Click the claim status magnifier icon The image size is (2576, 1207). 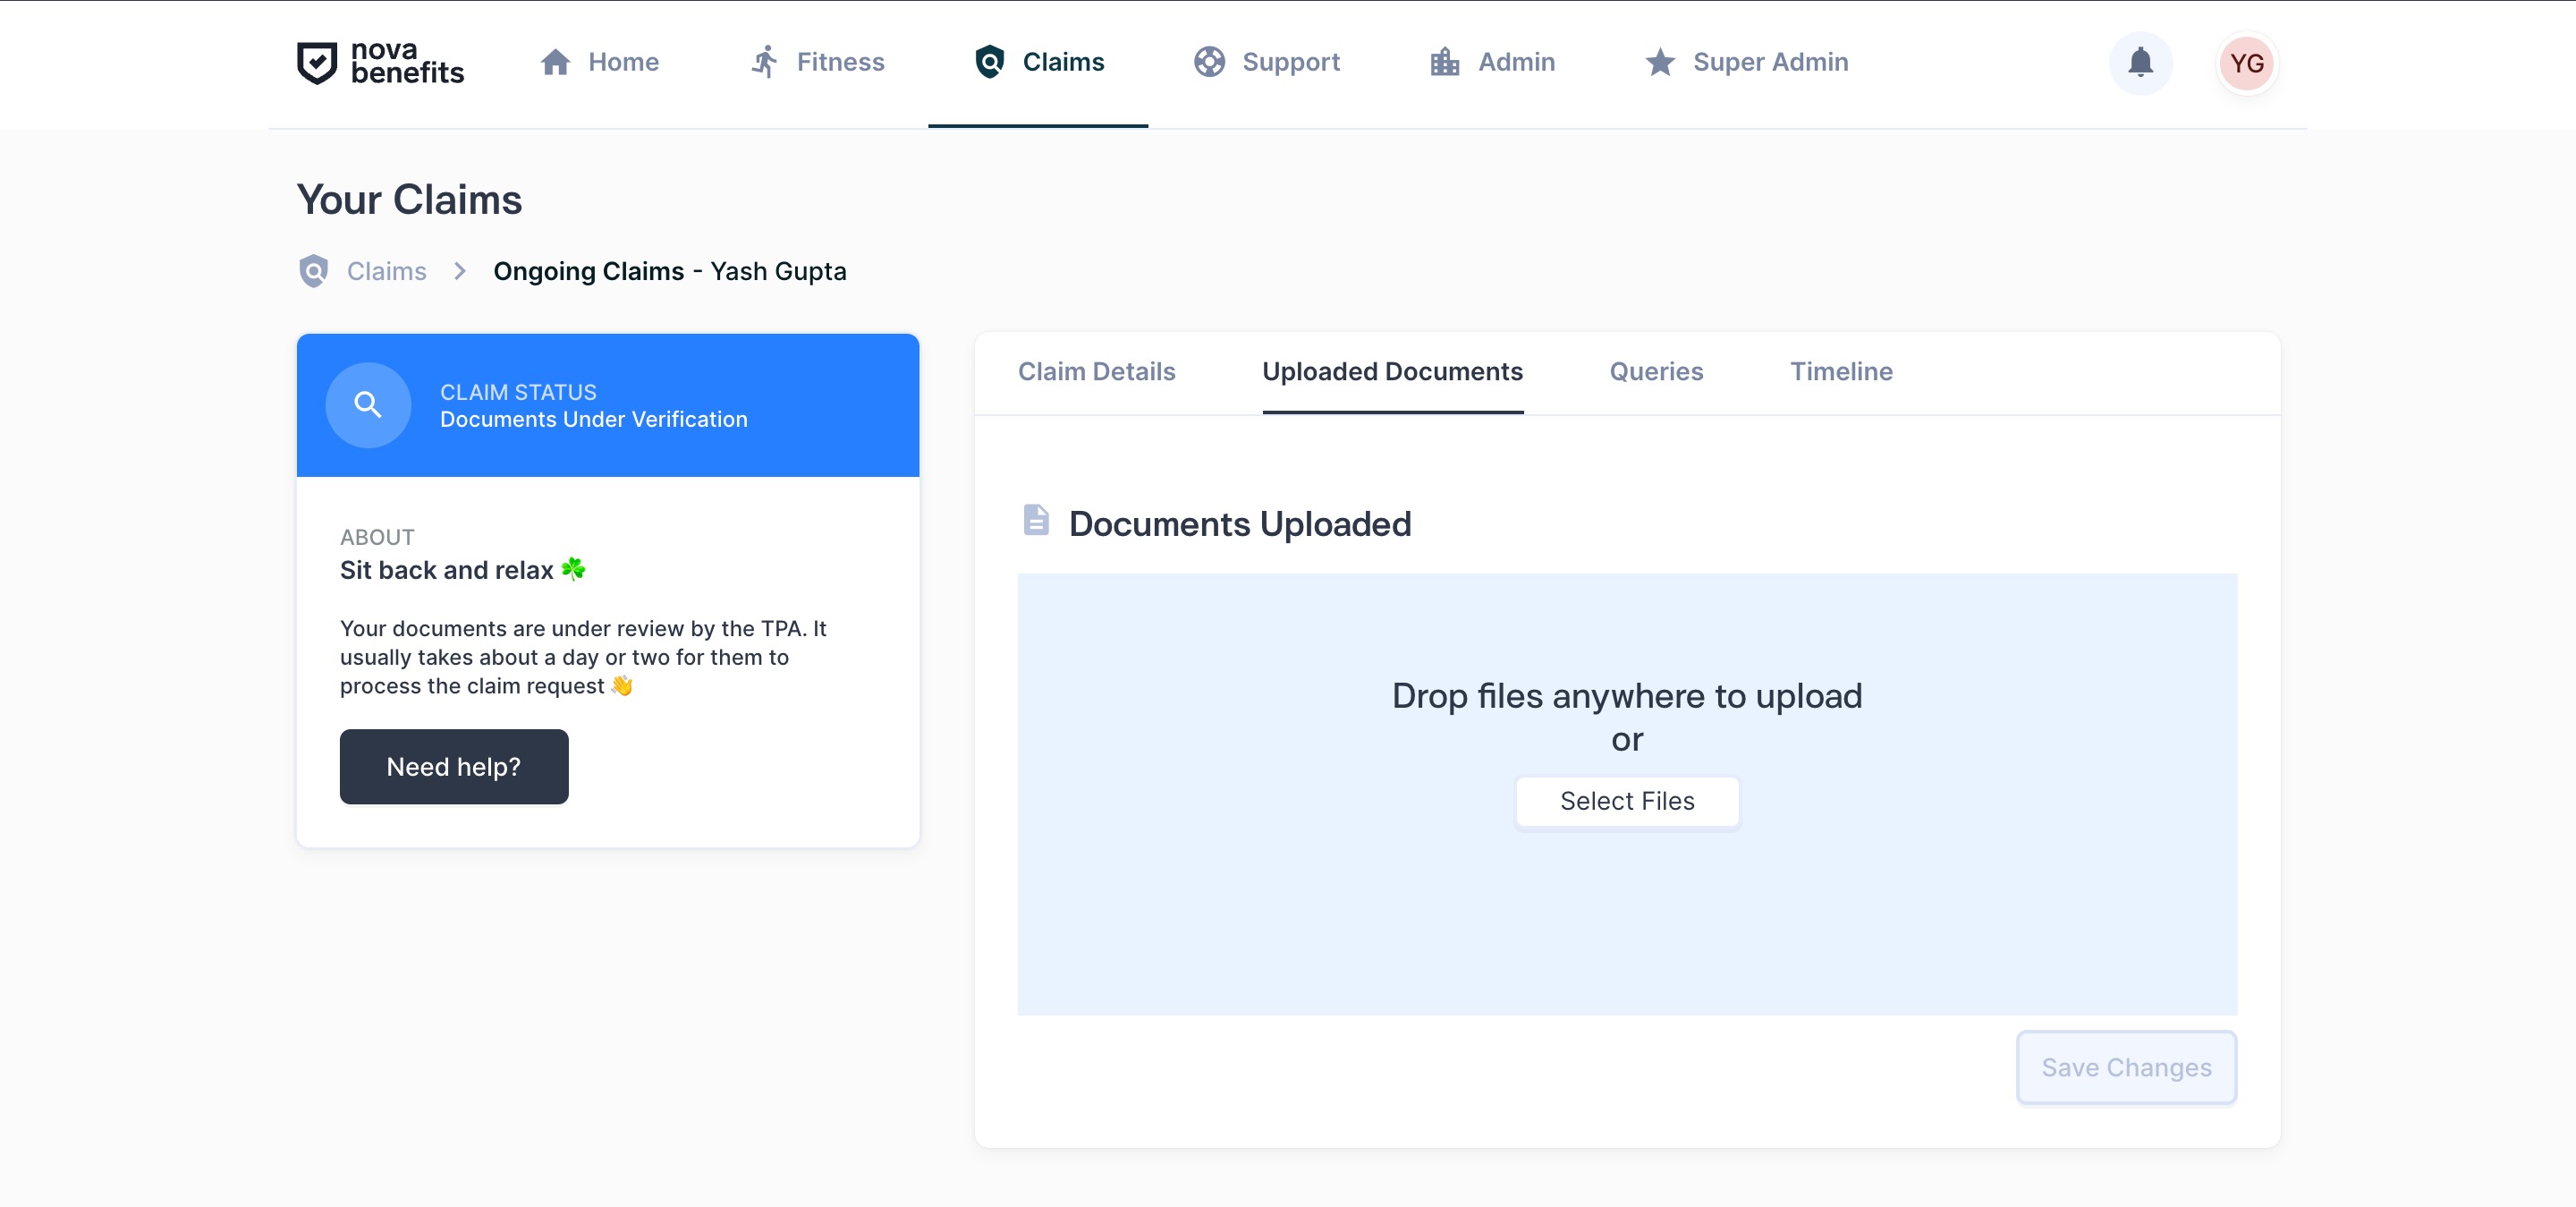(x=368, y=405)
